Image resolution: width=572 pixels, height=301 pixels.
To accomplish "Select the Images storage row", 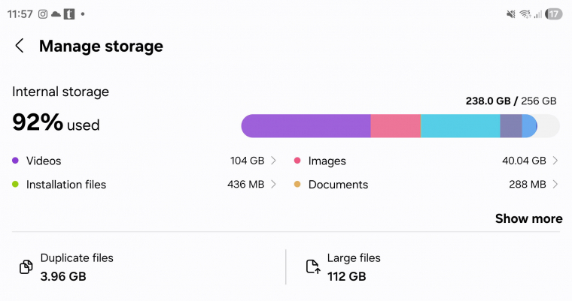I will 424,161.
